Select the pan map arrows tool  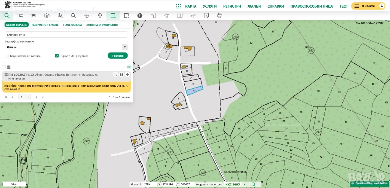[x=86, y=16]
